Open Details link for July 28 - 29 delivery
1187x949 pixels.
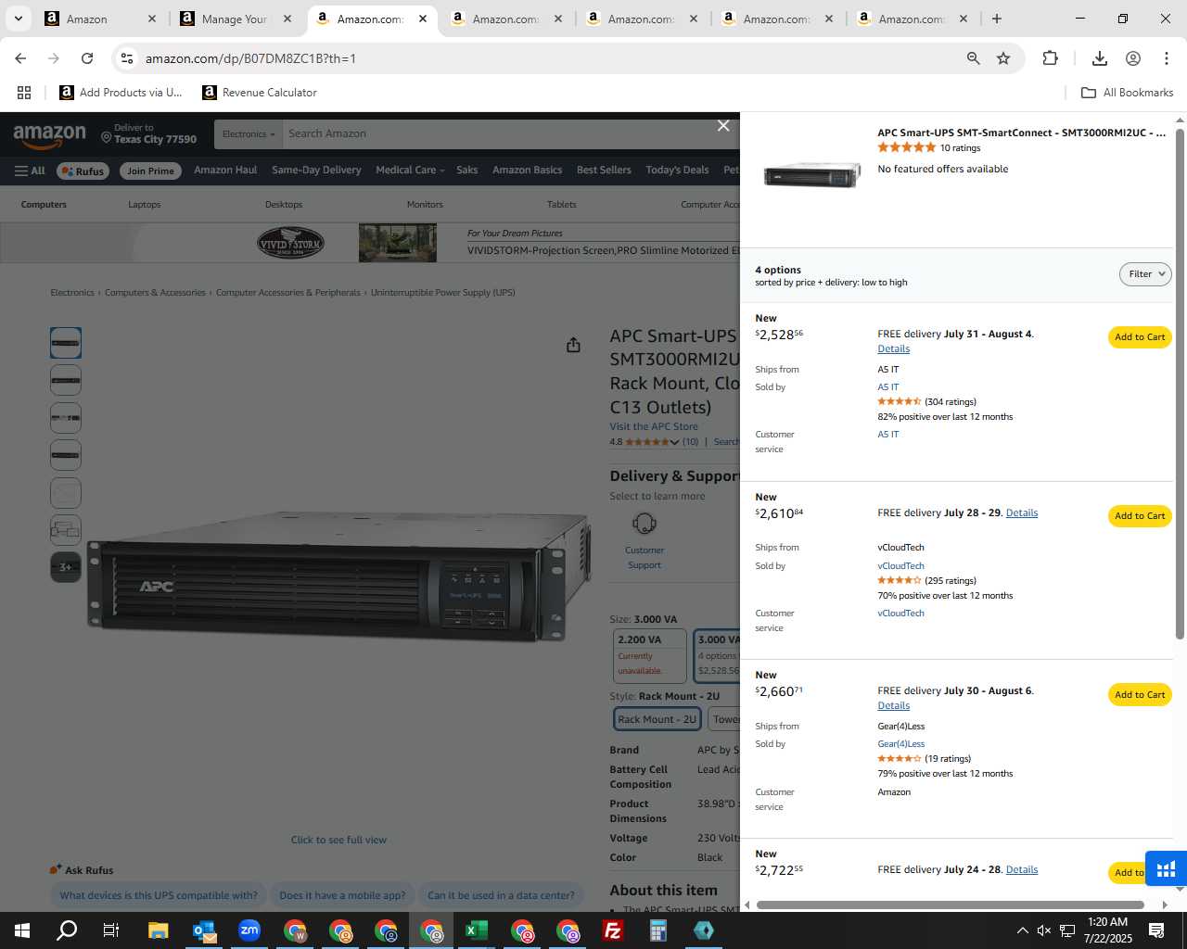pos(1021,513)
